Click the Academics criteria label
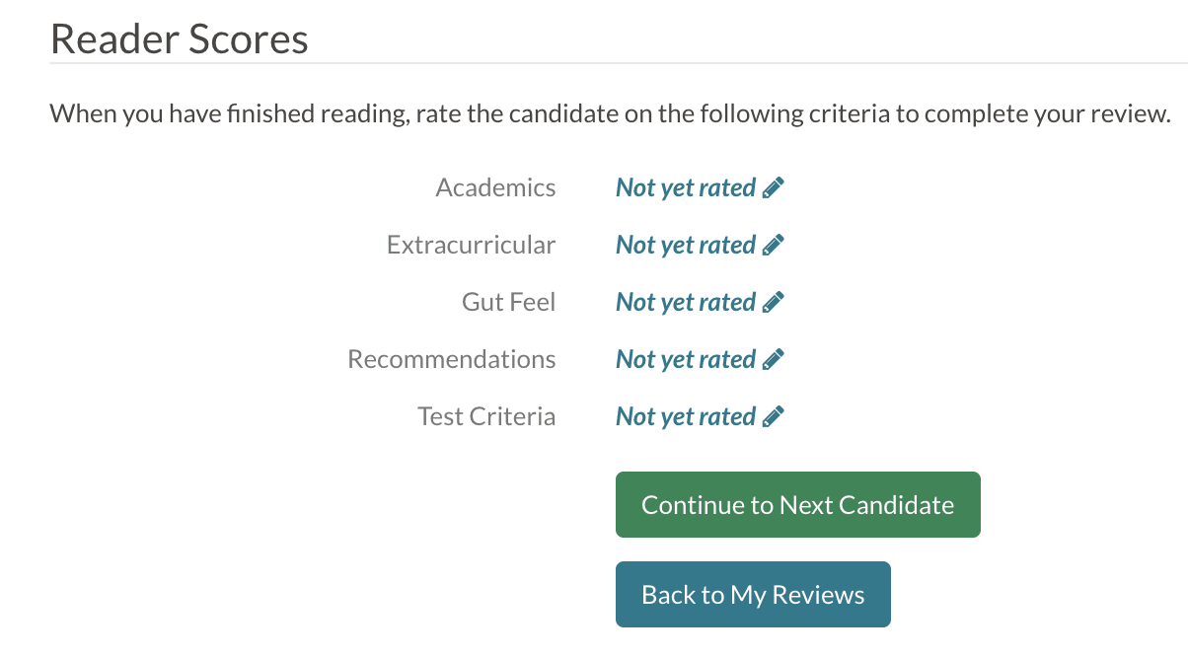The image size is (1188, 659). 495,187
